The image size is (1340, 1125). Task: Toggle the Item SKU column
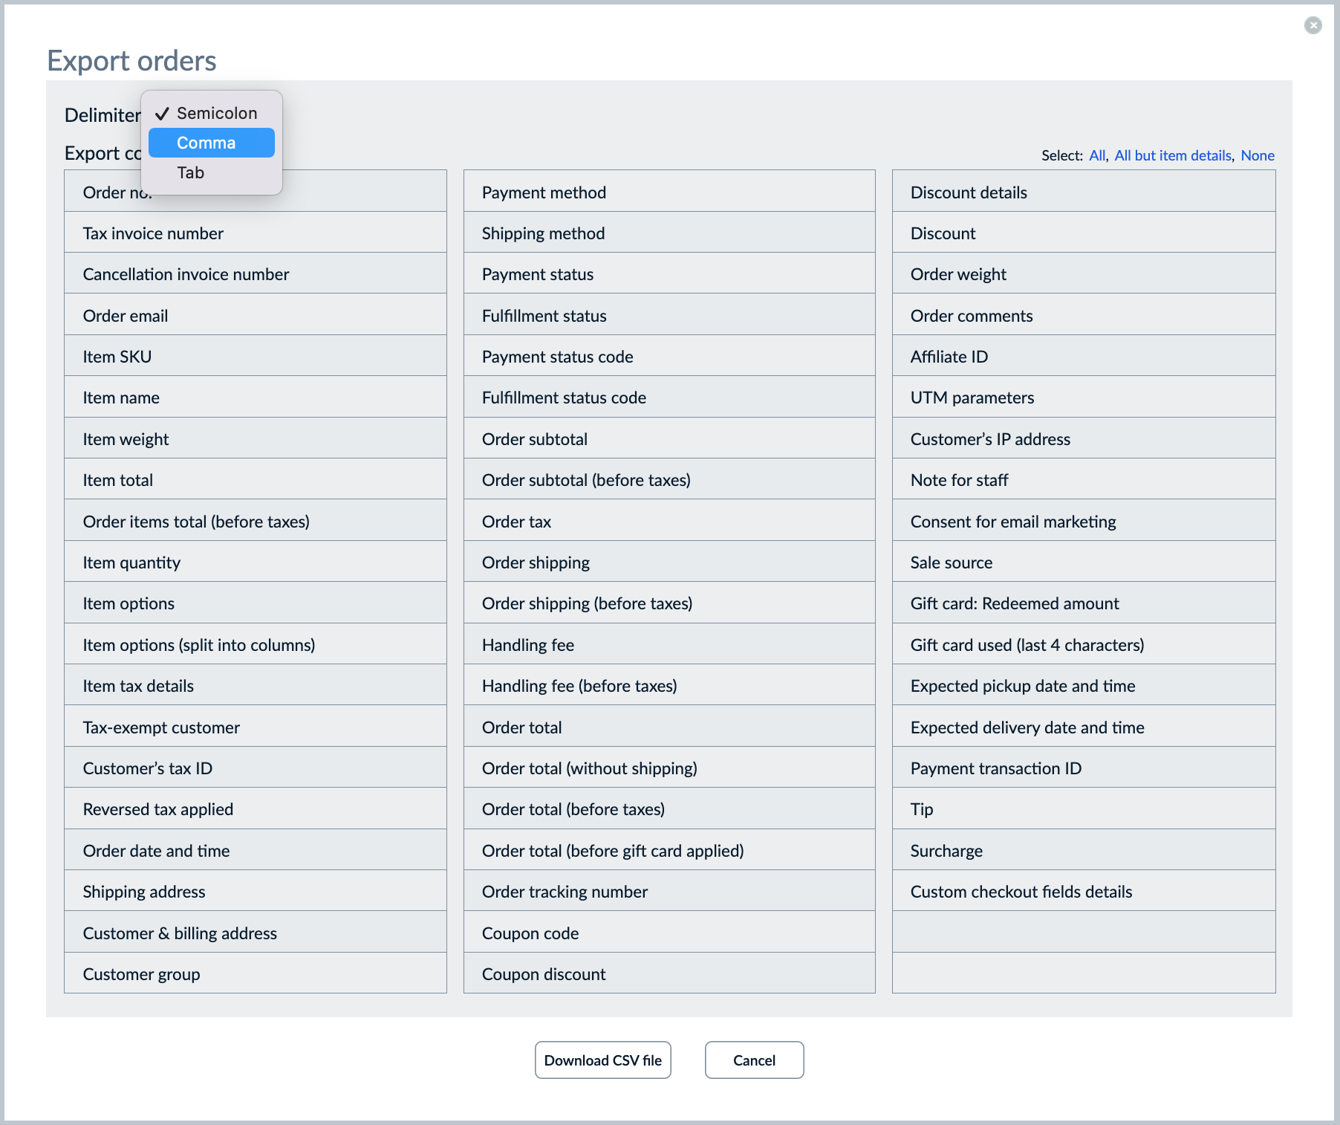[x=255, y=356]
